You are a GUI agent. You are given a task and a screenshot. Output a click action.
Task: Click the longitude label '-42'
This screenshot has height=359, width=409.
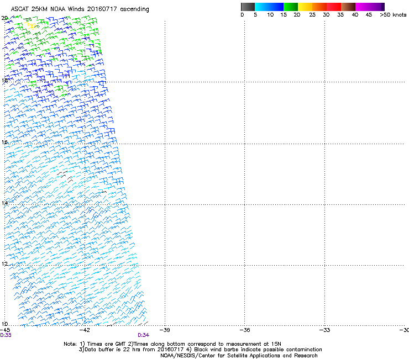coord(85,330)
